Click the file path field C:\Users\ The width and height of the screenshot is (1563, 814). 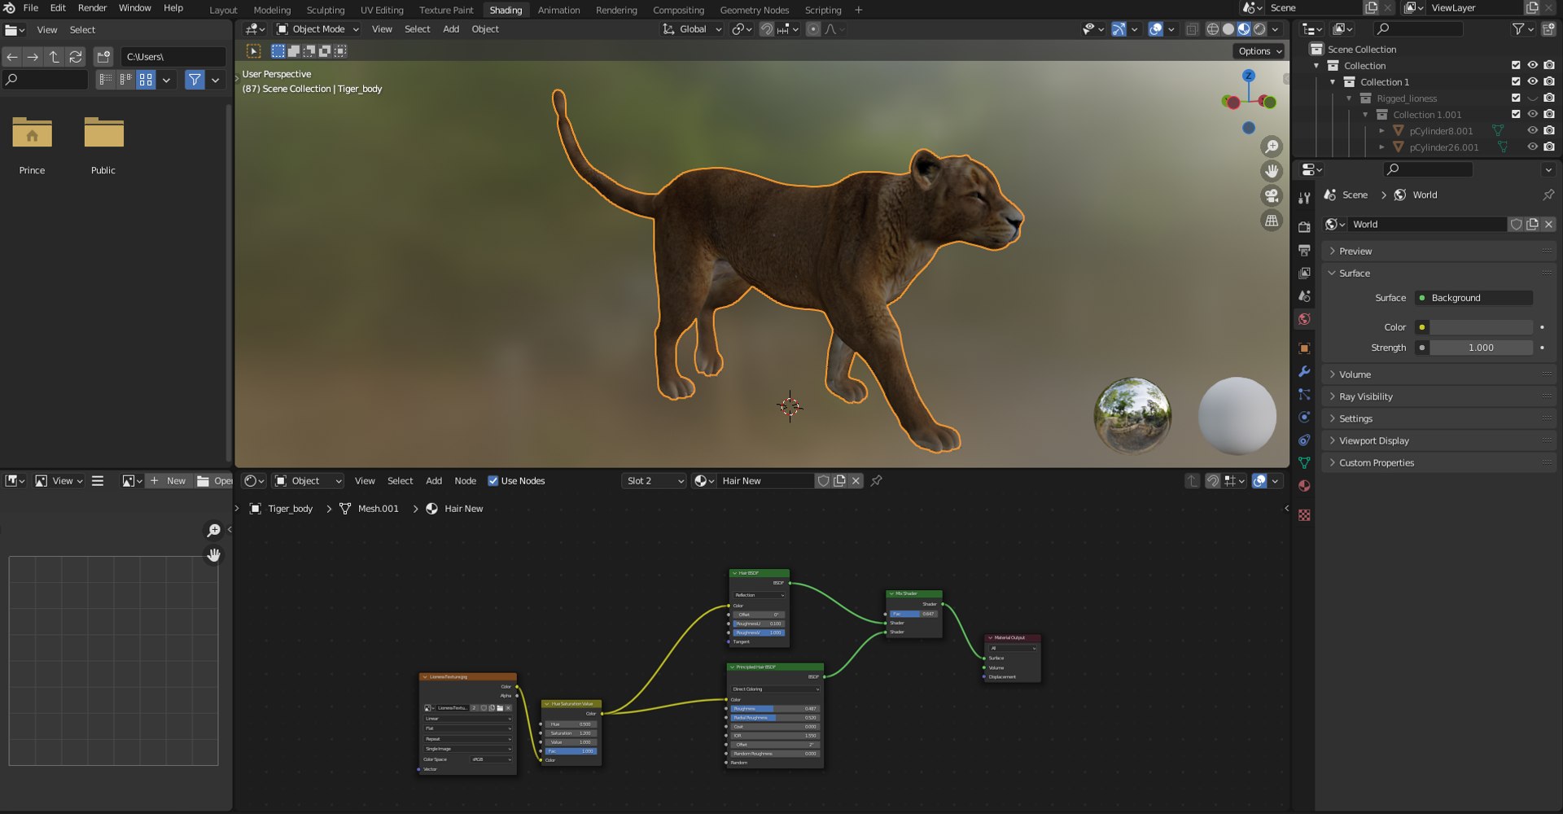tap(173, 57)
